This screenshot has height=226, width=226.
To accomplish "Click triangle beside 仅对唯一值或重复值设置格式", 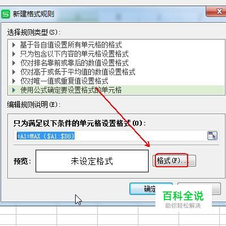I will pyautogui.click(x=14, y=81).
